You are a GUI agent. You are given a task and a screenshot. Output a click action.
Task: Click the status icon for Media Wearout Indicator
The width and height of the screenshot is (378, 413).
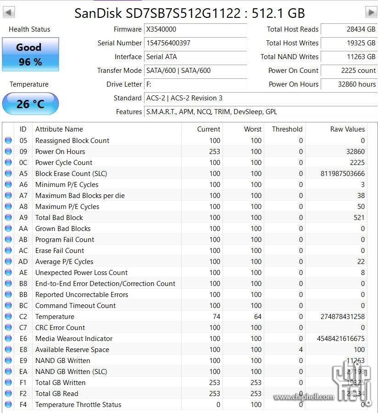8,338
